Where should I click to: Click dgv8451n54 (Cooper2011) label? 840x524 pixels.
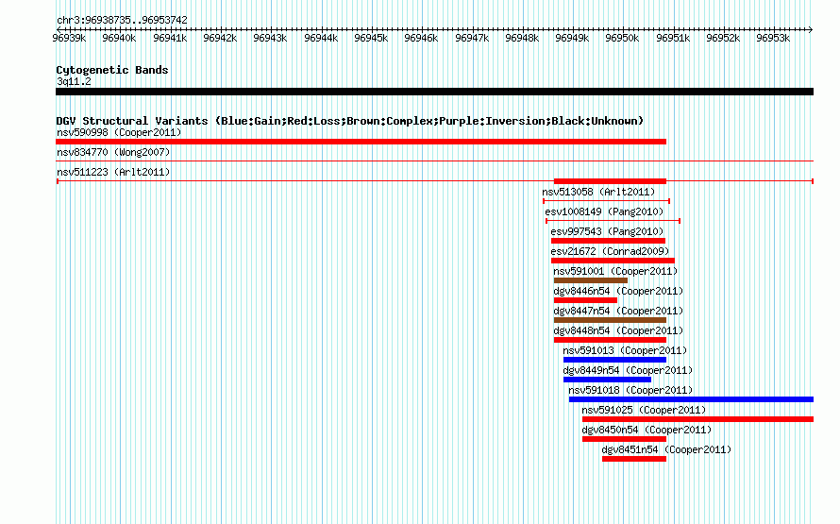pos(666,449)
